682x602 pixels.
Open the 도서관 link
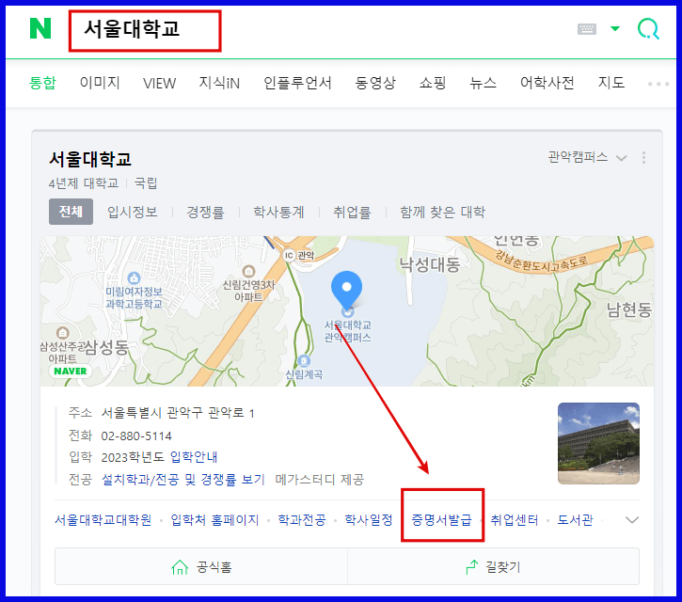point(575,520)
